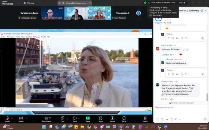Open the Participants panel
The width and height of the screenshot is (209, 130).
click(47, 119)
